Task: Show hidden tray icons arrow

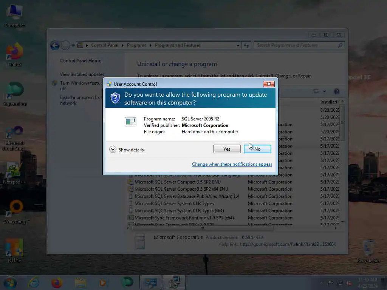Action: pos(321,283)
